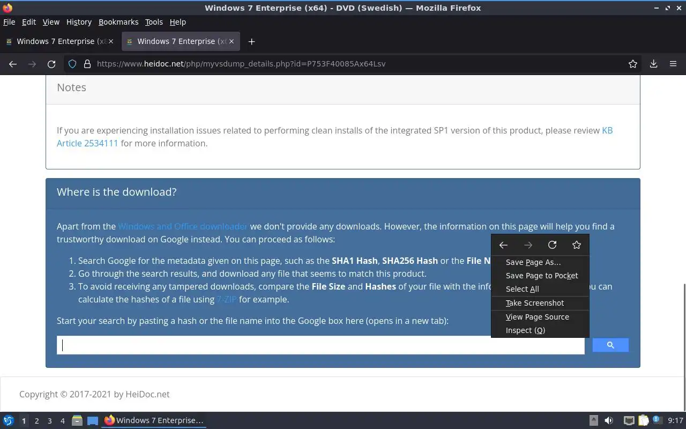Open the Bookmarks menu
The width and height of the screenshot is (686, 429).
coord(118,22)
